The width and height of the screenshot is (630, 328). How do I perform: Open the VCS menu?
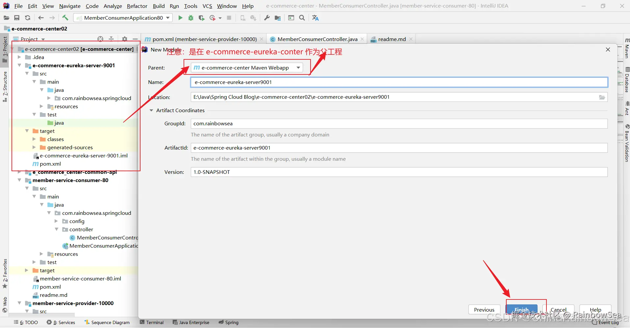click(x=207, y=6)
